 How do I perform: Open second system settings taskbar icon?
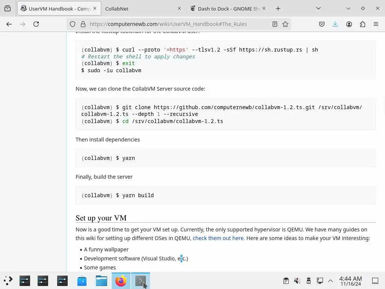[x=43, y=281]
